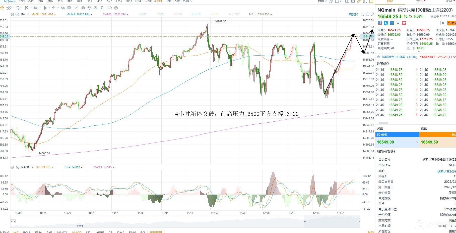Remove the MACD indicator panel
456x233 pixels.
click(18, 167)
